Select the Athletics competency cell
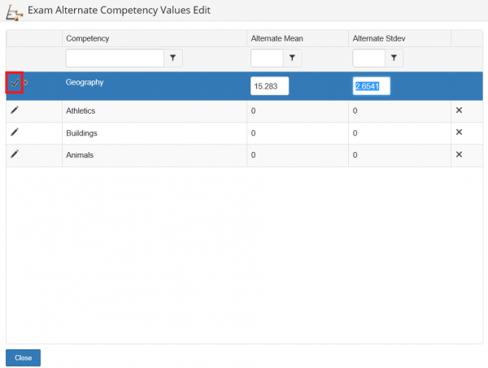 [155, 111]
